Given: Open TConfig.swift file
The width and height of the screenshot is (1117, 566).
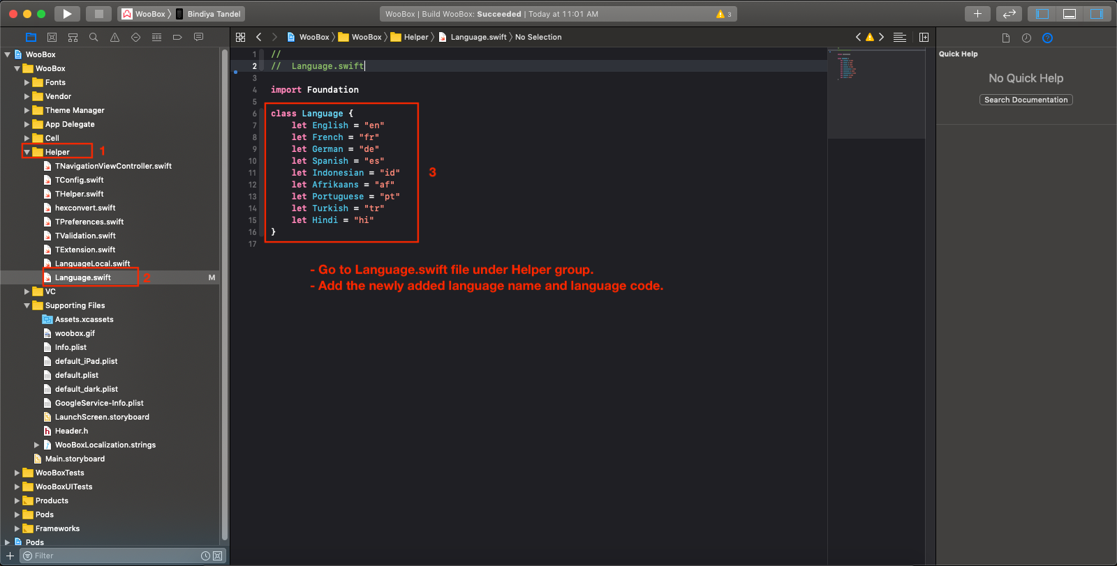Looking at the screenshot, I should coord(79,180).
